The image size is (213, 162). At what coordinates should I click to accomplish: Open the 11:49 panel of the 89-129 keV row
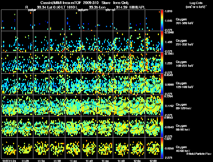tap(89, 105)
